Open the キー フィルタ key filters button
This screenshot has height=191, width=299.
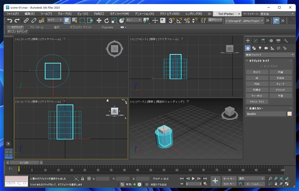click(x=254, y=184)
